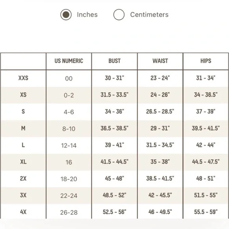Click the WAIST column header

click(x=160, y=61)
